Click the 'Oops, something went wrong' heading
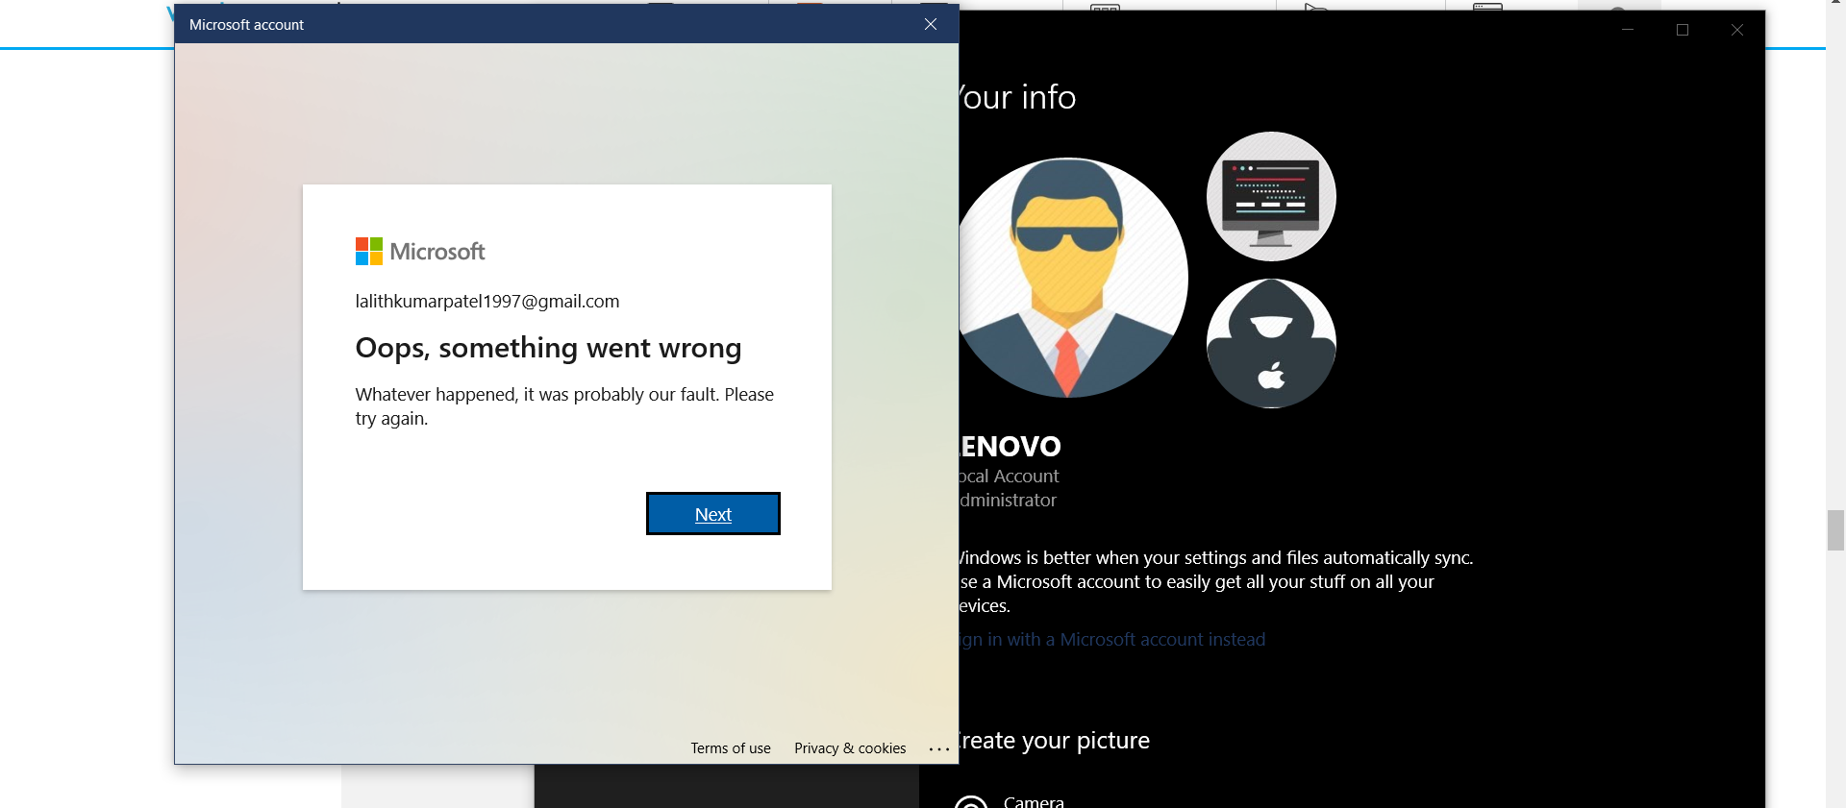 (x=548, y=348)
